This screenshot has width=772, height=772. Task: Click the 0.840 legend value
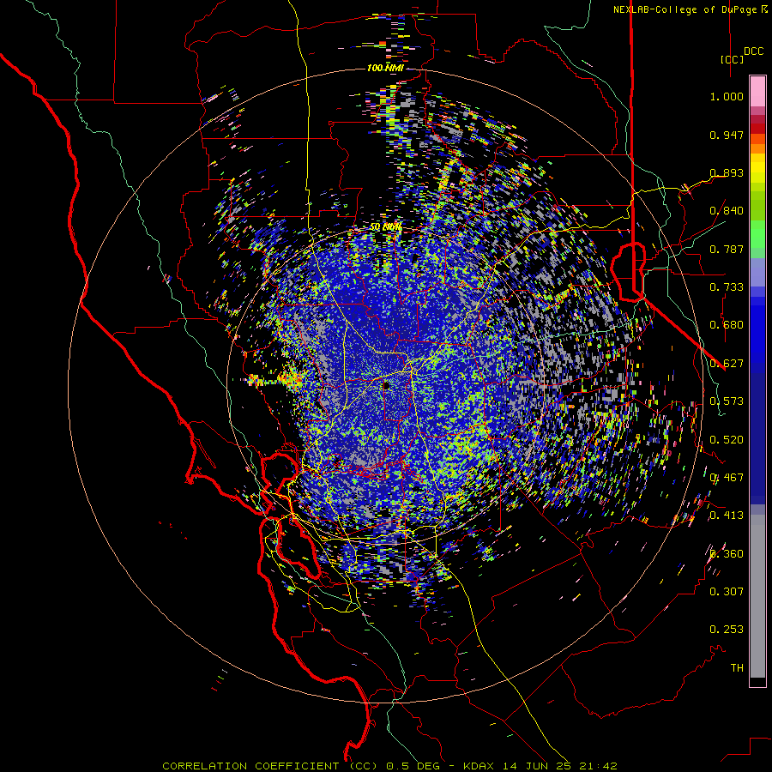coord(727,211)
